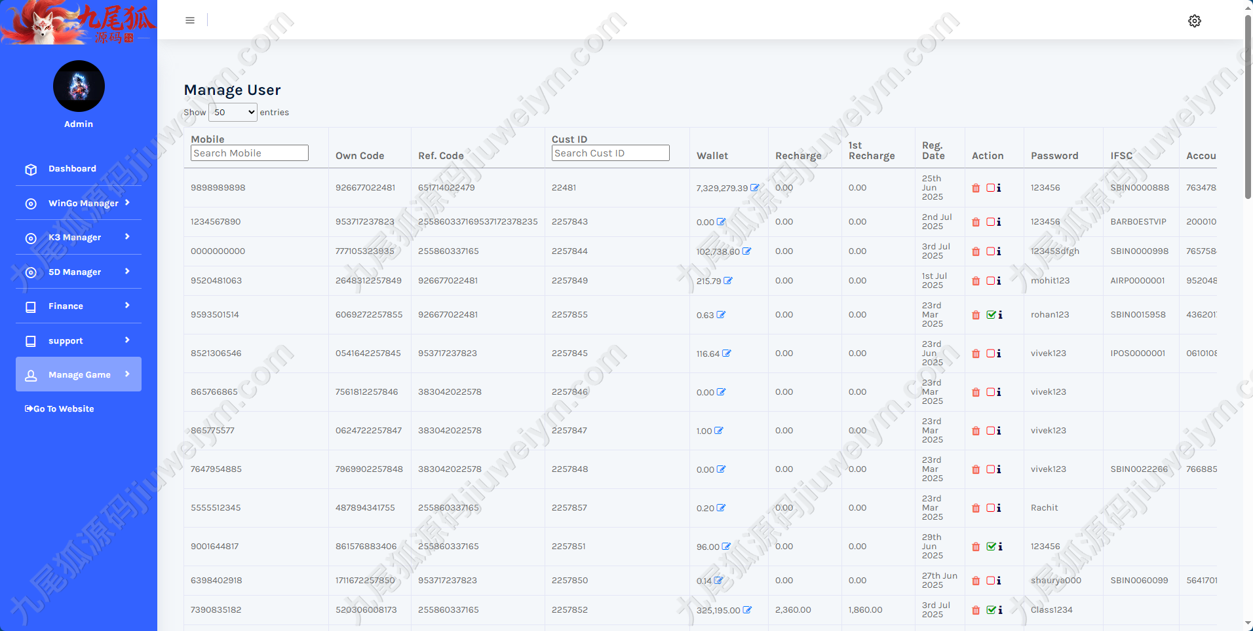Image resolution: width=1253 pixels, height=631 pixels.
Task: Click the Admin avatar picture
Action: click(79, 86)
